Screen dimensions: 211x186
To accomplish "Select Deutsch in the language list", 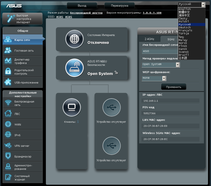I will click(192, 28).
